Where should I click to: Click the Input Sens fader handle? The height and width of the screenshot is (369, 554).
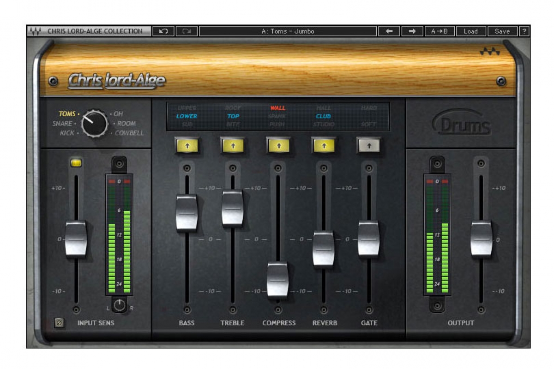pos(76,239)
